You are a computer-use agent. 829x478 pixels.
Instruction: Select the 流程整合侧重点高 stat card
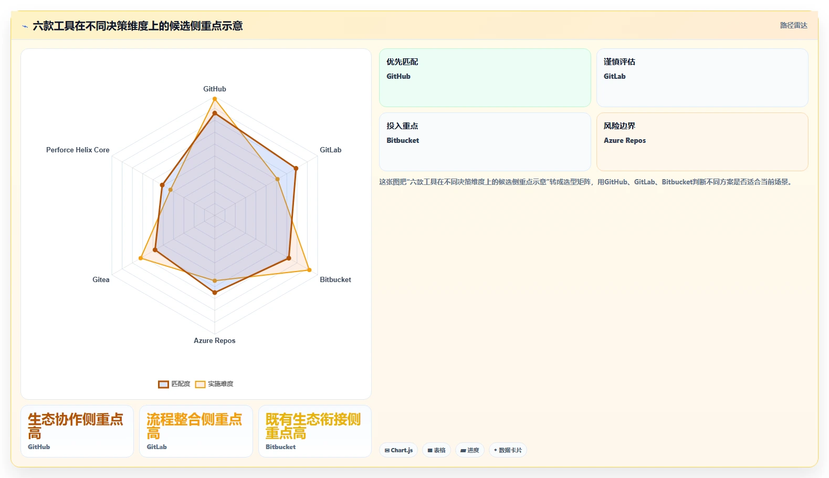pos(196,431)
